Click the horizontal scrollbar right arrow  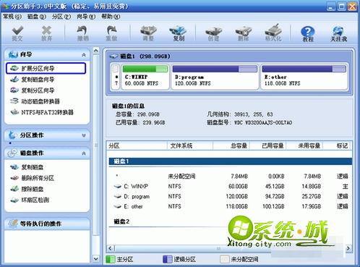coord(348,248)
